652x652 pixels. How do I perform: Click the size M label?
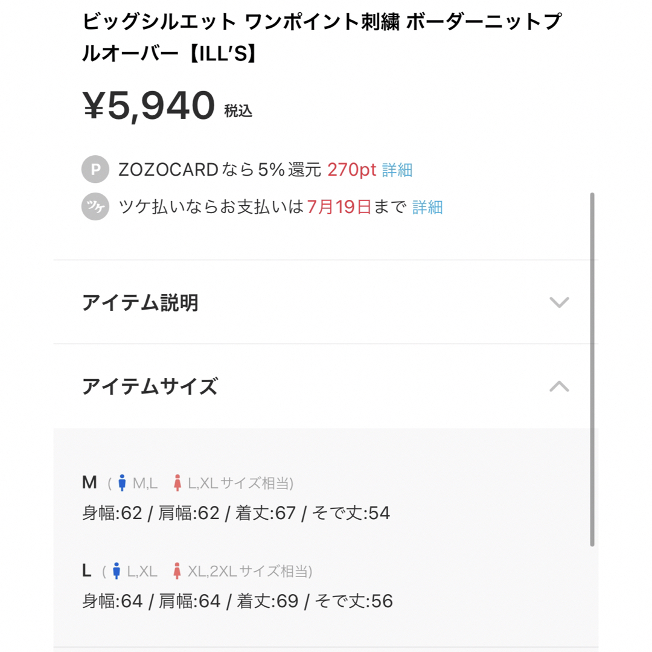(89, 482)
